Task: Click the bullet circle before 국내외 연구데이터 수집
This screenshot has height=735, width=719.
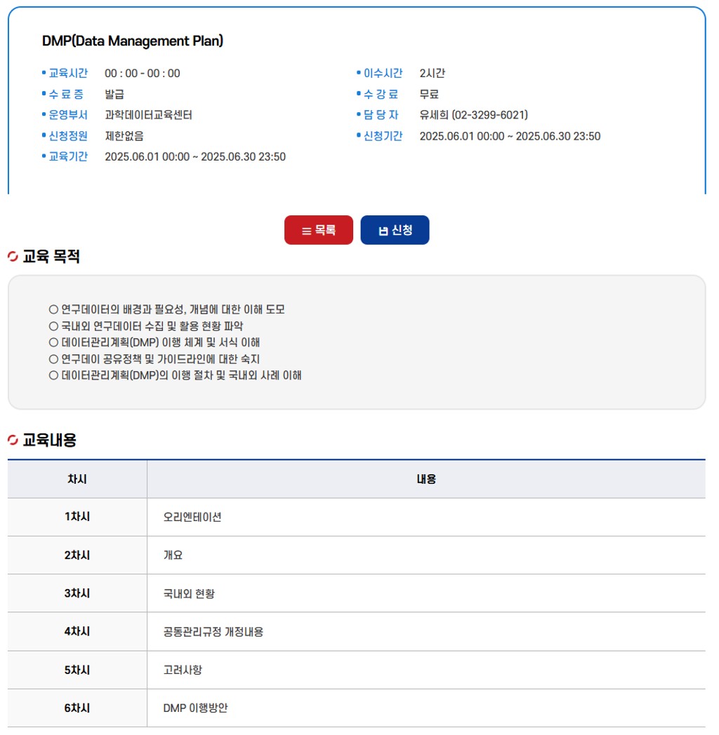Action: (53, 326)
